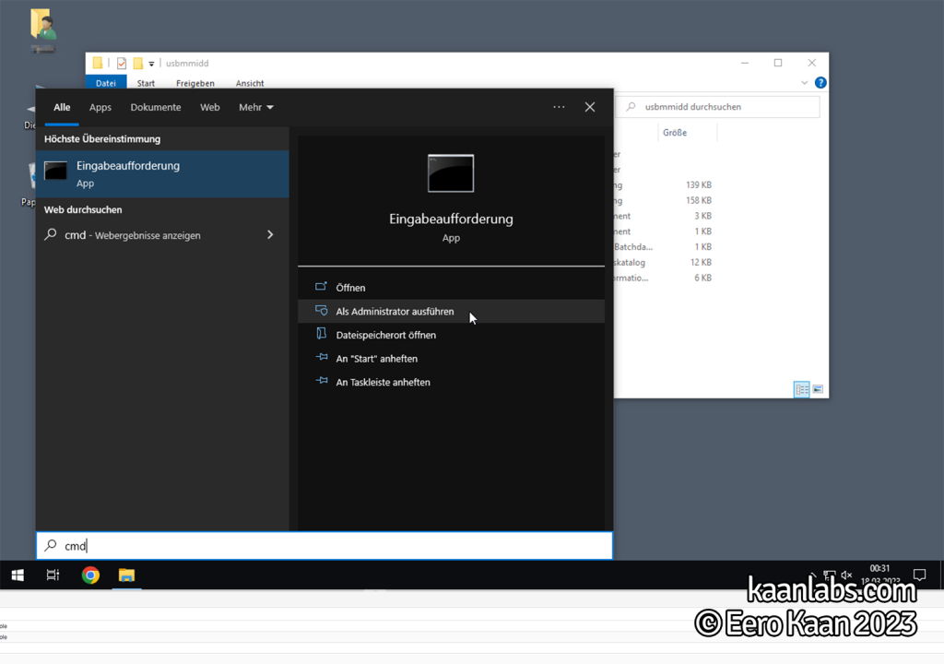Switch Explorer to details view icon
The height and width of the screenshot is (664, 944).
click(x=801, y=389)
